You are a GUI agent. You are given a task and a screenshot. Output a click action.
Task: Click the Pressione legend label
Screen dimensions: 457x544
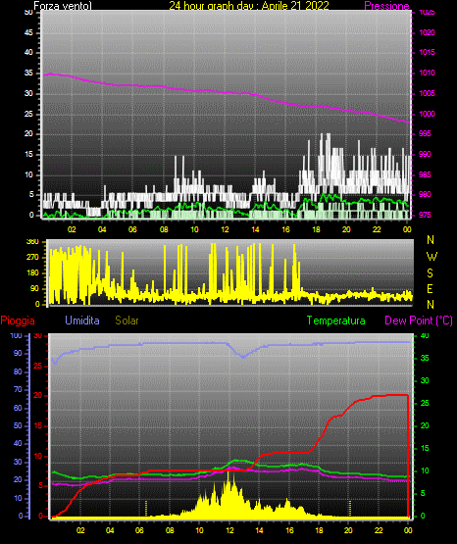pos(386,6)
